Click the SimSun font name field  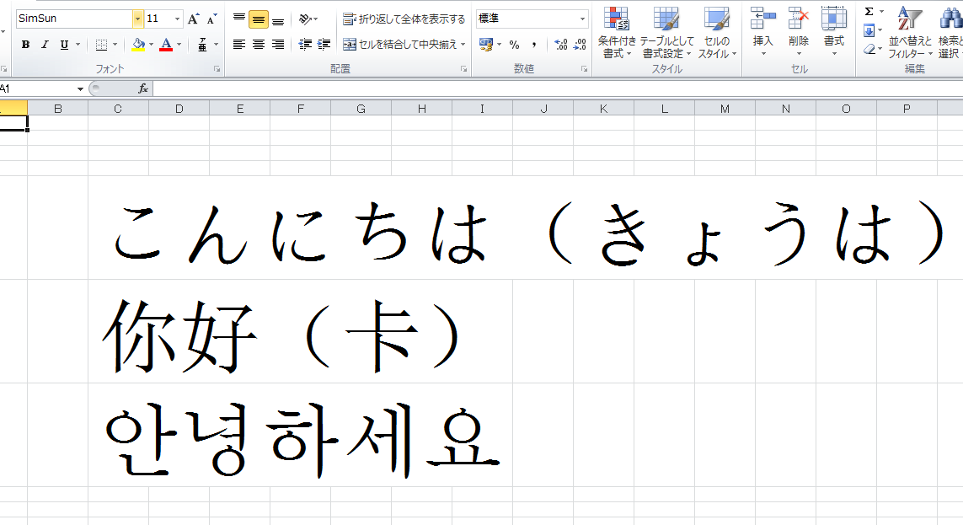pyautogui.click(x=74, y=19)
